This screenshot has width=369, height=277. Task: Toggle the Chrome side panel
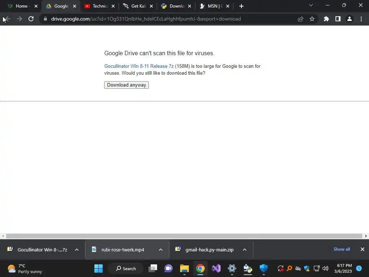point(338,19)
